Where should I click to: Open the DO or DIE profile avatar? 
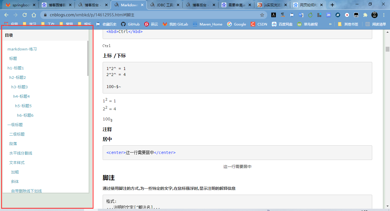pyautogui.click(x=375, y=15)
